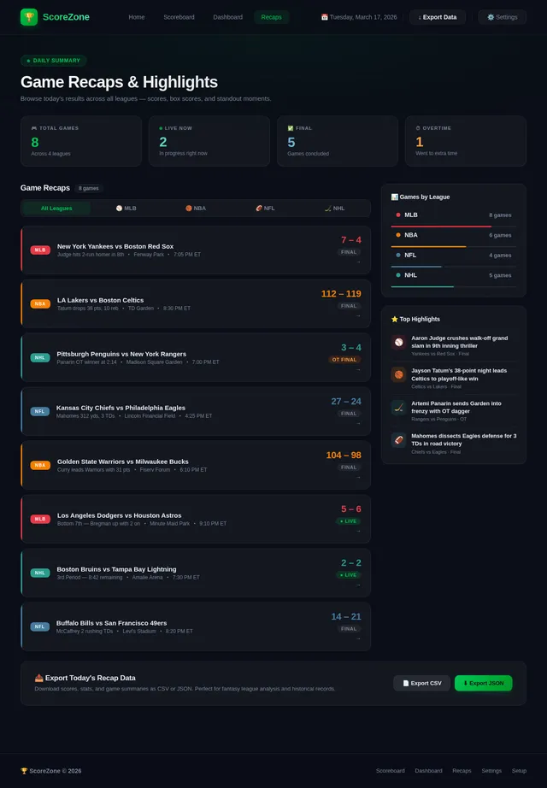Click the green Export JSON button
547x788 pixels.
pyautogui.click(x=483, y=683)
